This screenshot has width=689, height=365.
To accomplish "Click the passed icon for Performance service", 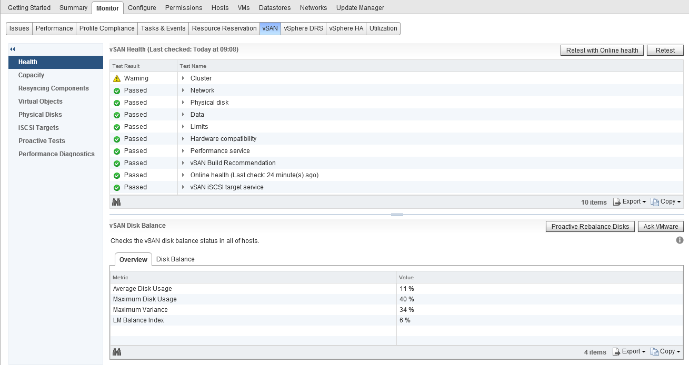I will click(x=117, y=151).
